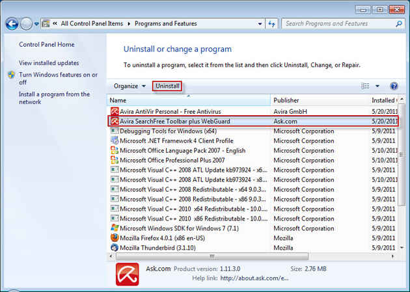Click the vertical scrollbar thumb

point(402,155)
